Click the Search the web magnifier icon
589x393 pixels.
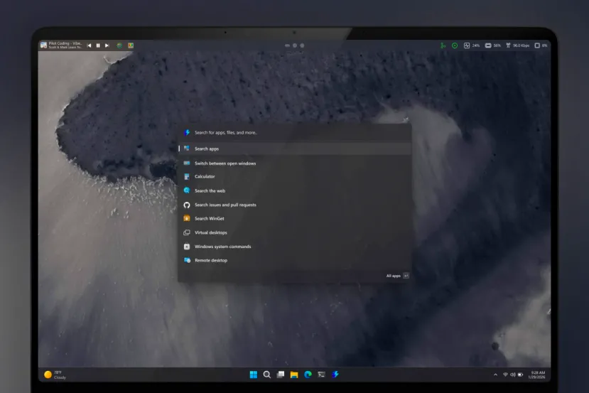pyautogui.click(x=187, y=190)
